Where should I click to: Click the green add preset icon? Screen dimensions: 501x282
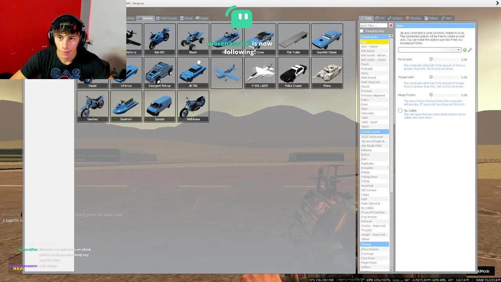[x=465, y=50]
